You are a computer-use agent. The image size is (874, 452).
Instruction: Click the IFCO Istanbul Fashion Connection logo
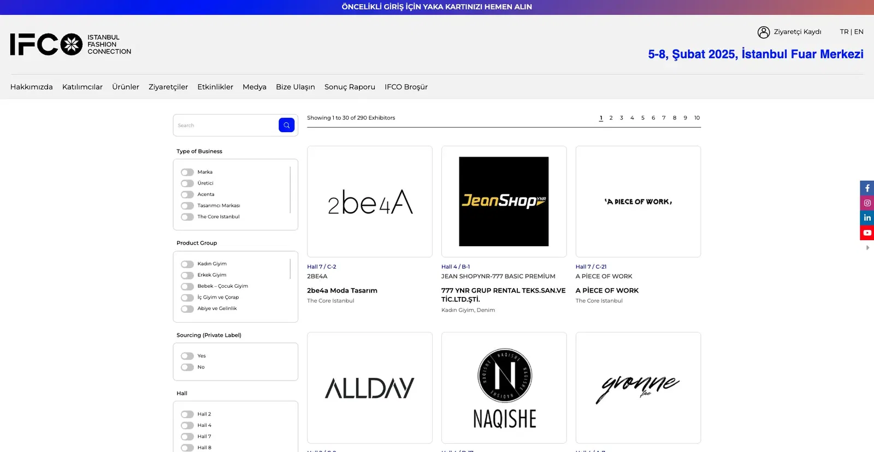(x=70, y=45)
